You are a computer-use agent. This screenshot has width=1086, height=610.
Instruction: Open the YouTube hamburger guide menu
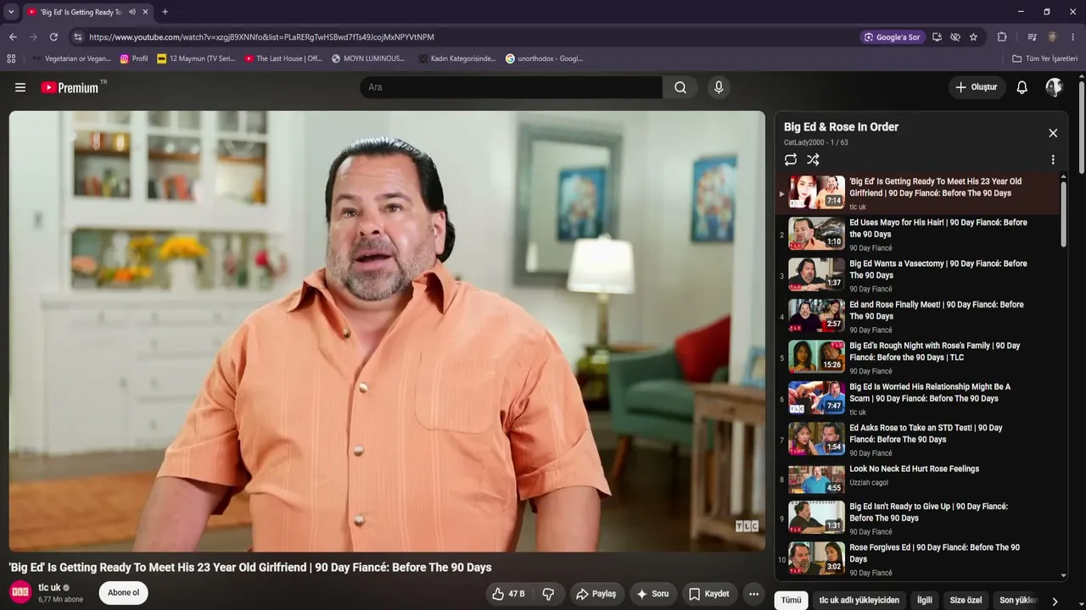click(x=20, y=87)
